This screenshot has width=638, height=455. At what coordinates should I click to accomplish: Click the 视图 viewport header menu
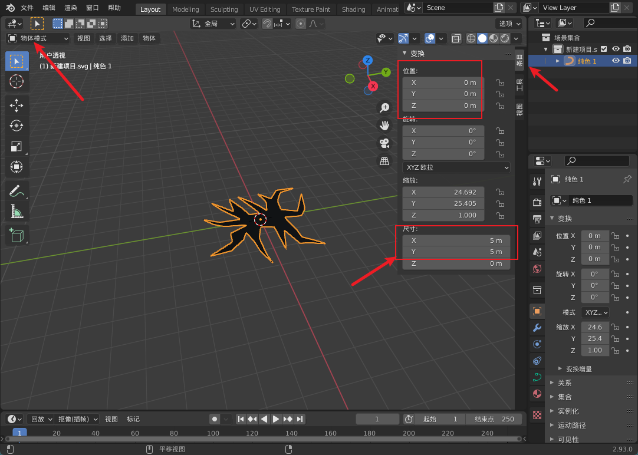(84, 38)
